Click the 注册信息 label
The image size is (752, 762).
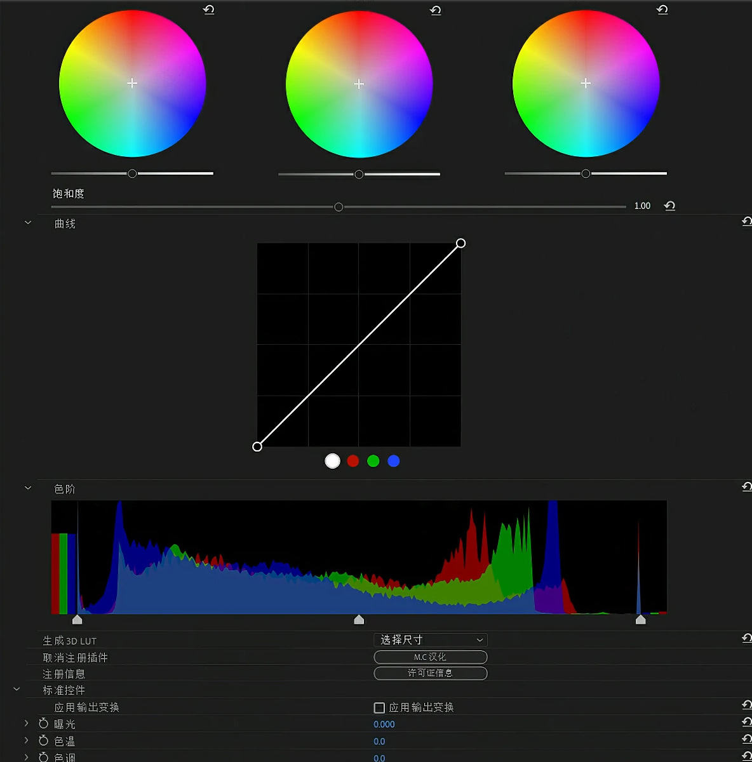point(64,674)
